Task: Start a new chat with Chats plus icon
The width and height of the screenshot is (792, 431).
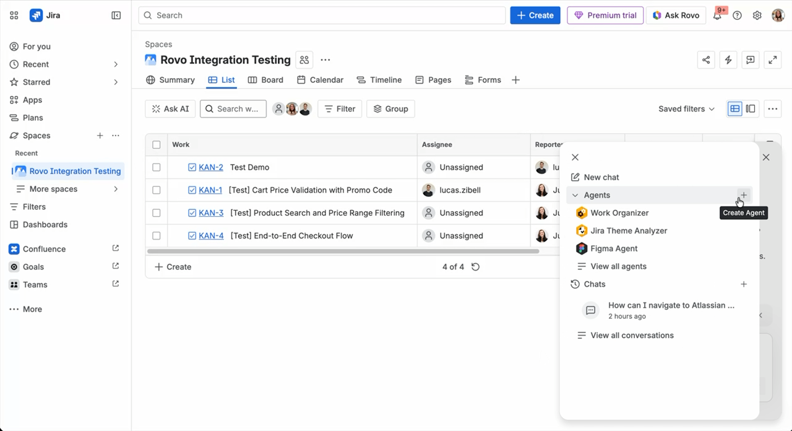Action: (744, 284)
